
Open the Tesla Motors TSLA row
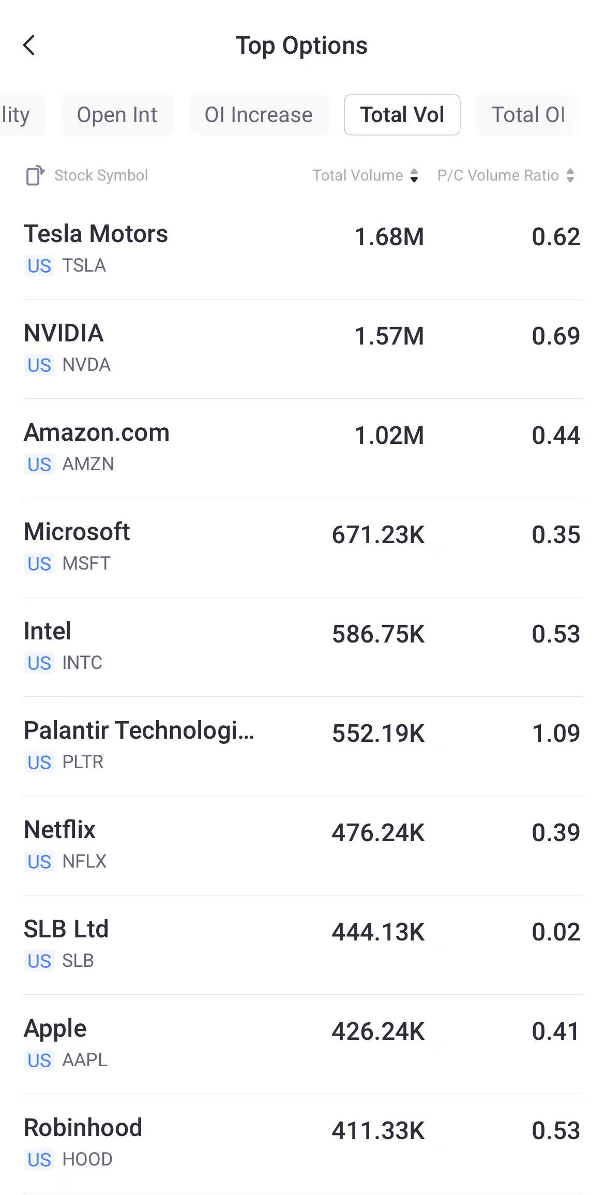(303, 249)
